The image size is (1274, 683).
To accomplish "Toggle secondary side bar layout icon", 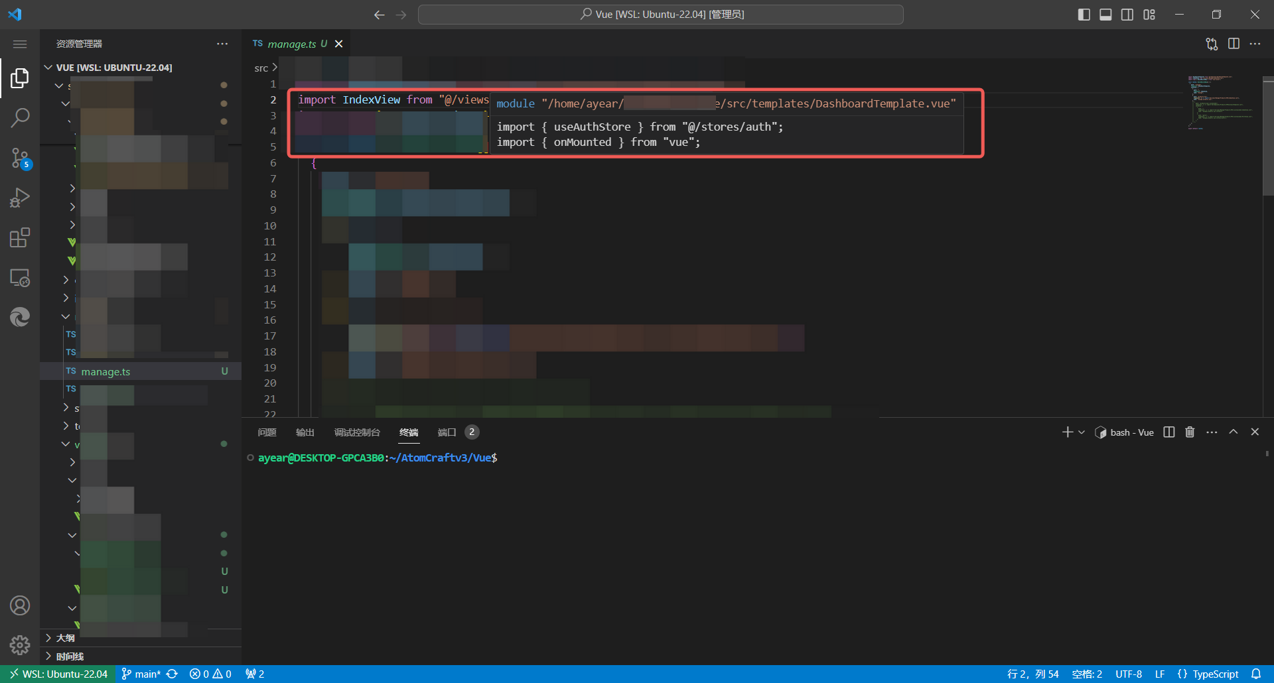I will (x=1127, y=15).
